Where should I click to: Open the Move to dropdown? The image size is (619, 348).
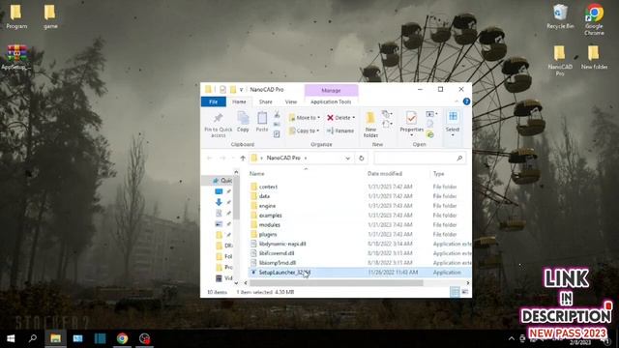[305, 118]
